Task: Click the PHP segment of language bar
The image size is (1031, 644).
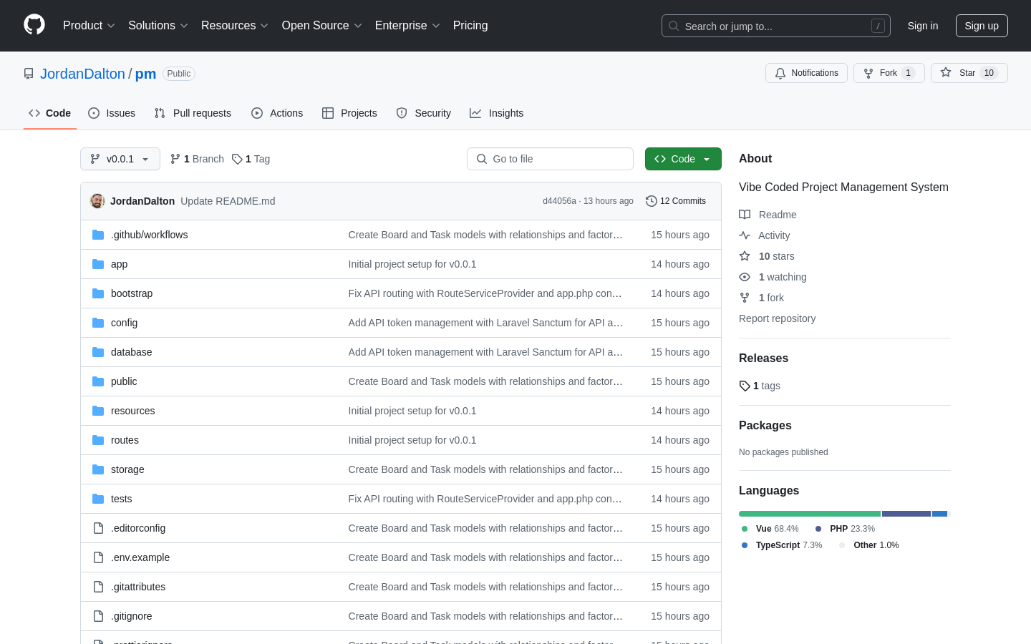Action: point(906,514)
